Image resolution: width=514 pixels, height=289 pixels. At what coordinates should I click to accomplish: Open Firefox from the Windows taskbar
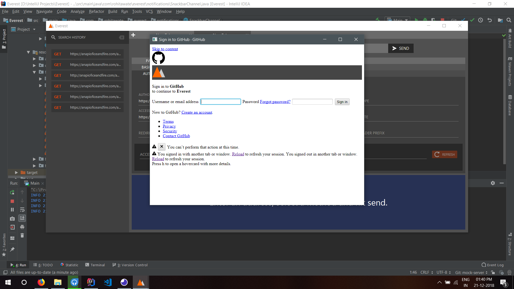coord(41,282)
